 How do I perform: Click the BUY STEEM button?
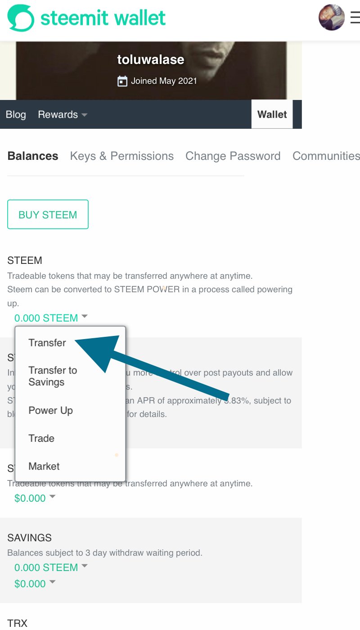pyautogui.click(x=48, y=214)
